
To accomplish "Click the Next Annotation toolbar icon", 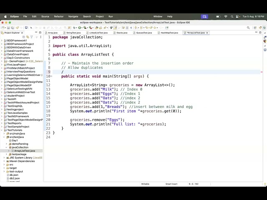I will (136, 27).
